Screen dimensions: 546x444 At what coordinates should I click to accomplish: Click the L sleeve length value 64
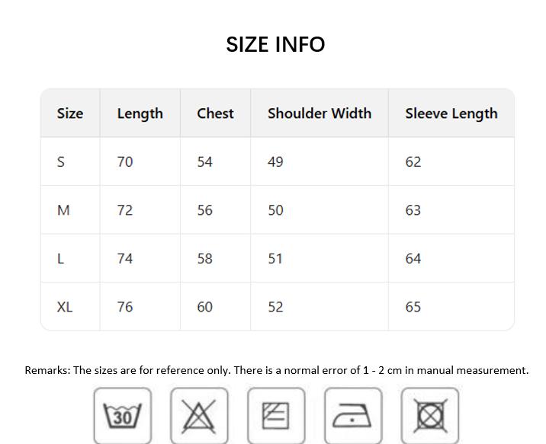click(x=413, y=259)
